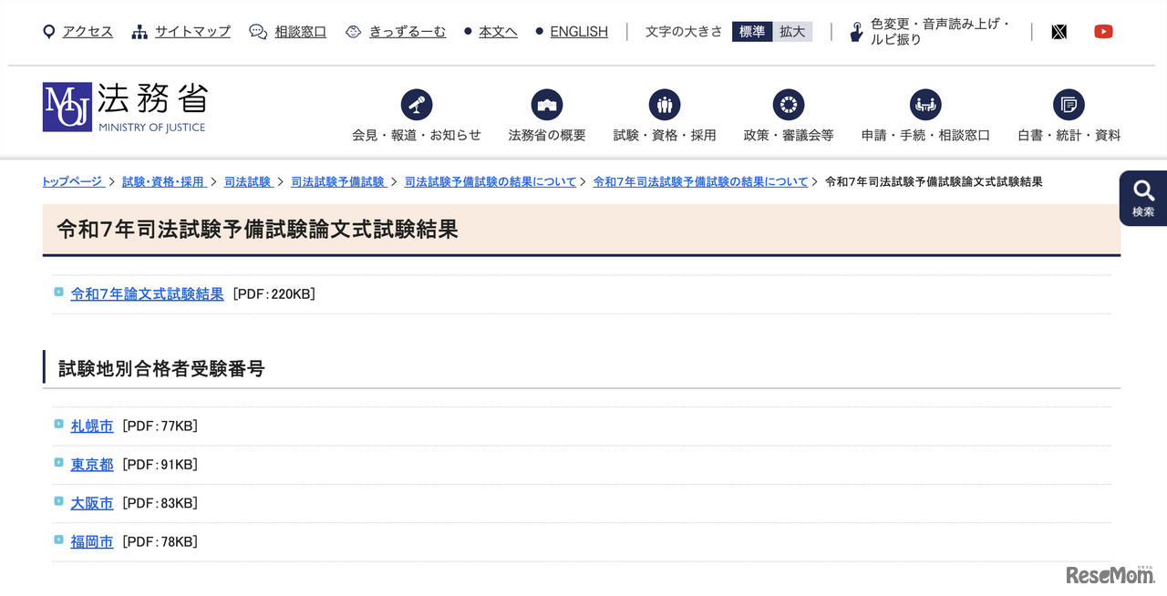Open the 検索 search panel icon
The height and width of the screenshot is (596, 1167).
click(1142, 193)
